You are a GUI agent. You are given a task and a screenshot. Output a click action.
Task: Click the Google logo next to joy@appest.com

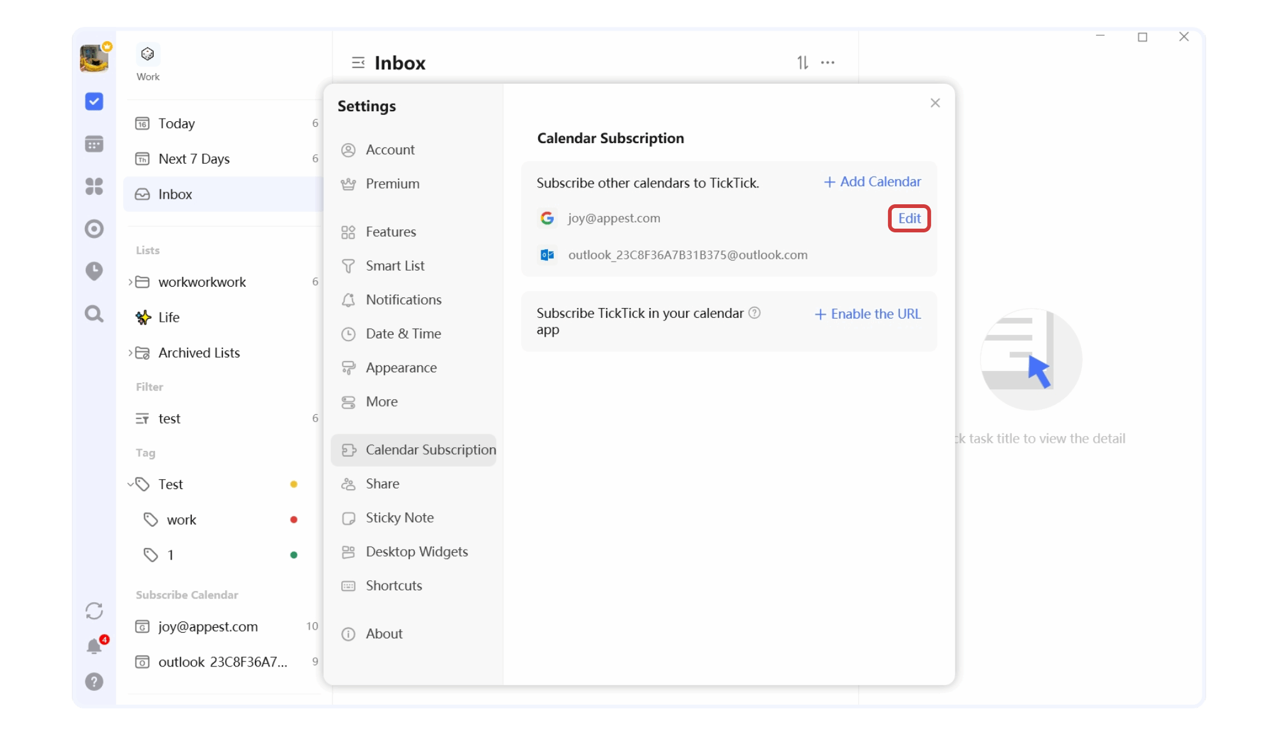point(547,218)
